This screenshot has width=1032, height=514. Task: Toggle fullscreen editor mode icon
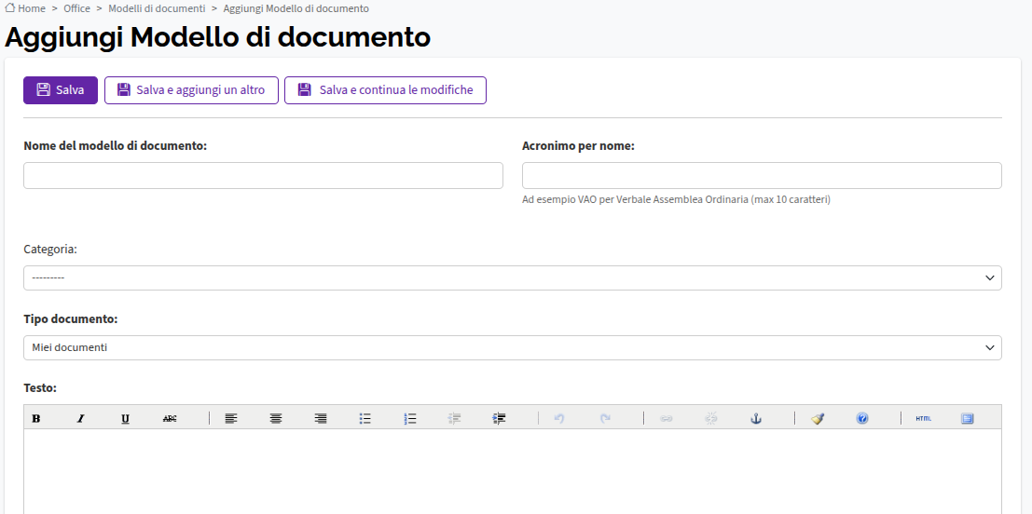click(x=967, y=418)
